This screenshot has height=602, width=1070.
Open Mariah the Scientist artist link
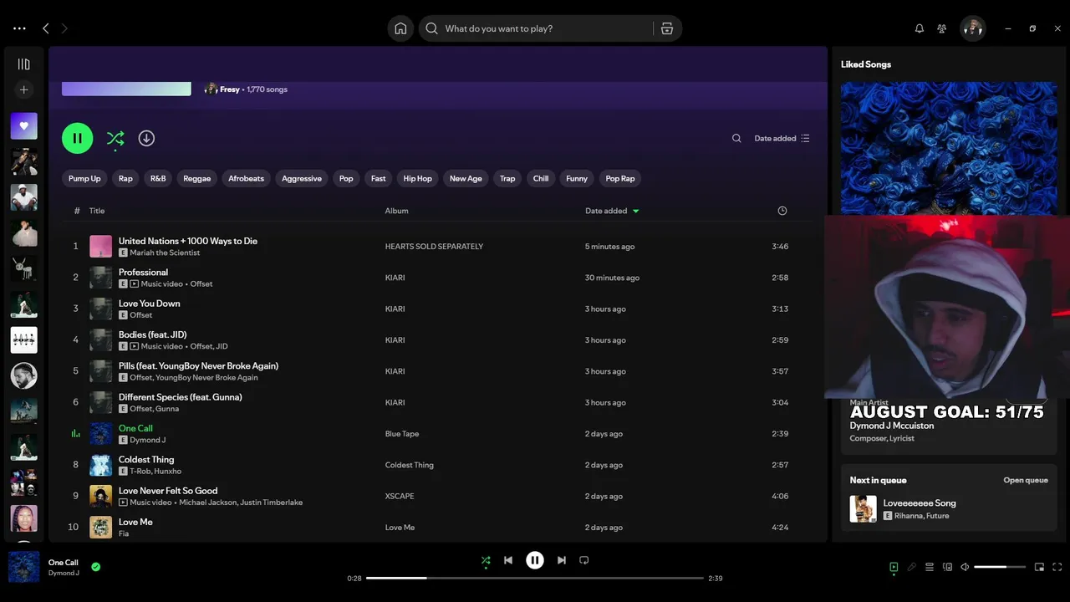(165, 253)
